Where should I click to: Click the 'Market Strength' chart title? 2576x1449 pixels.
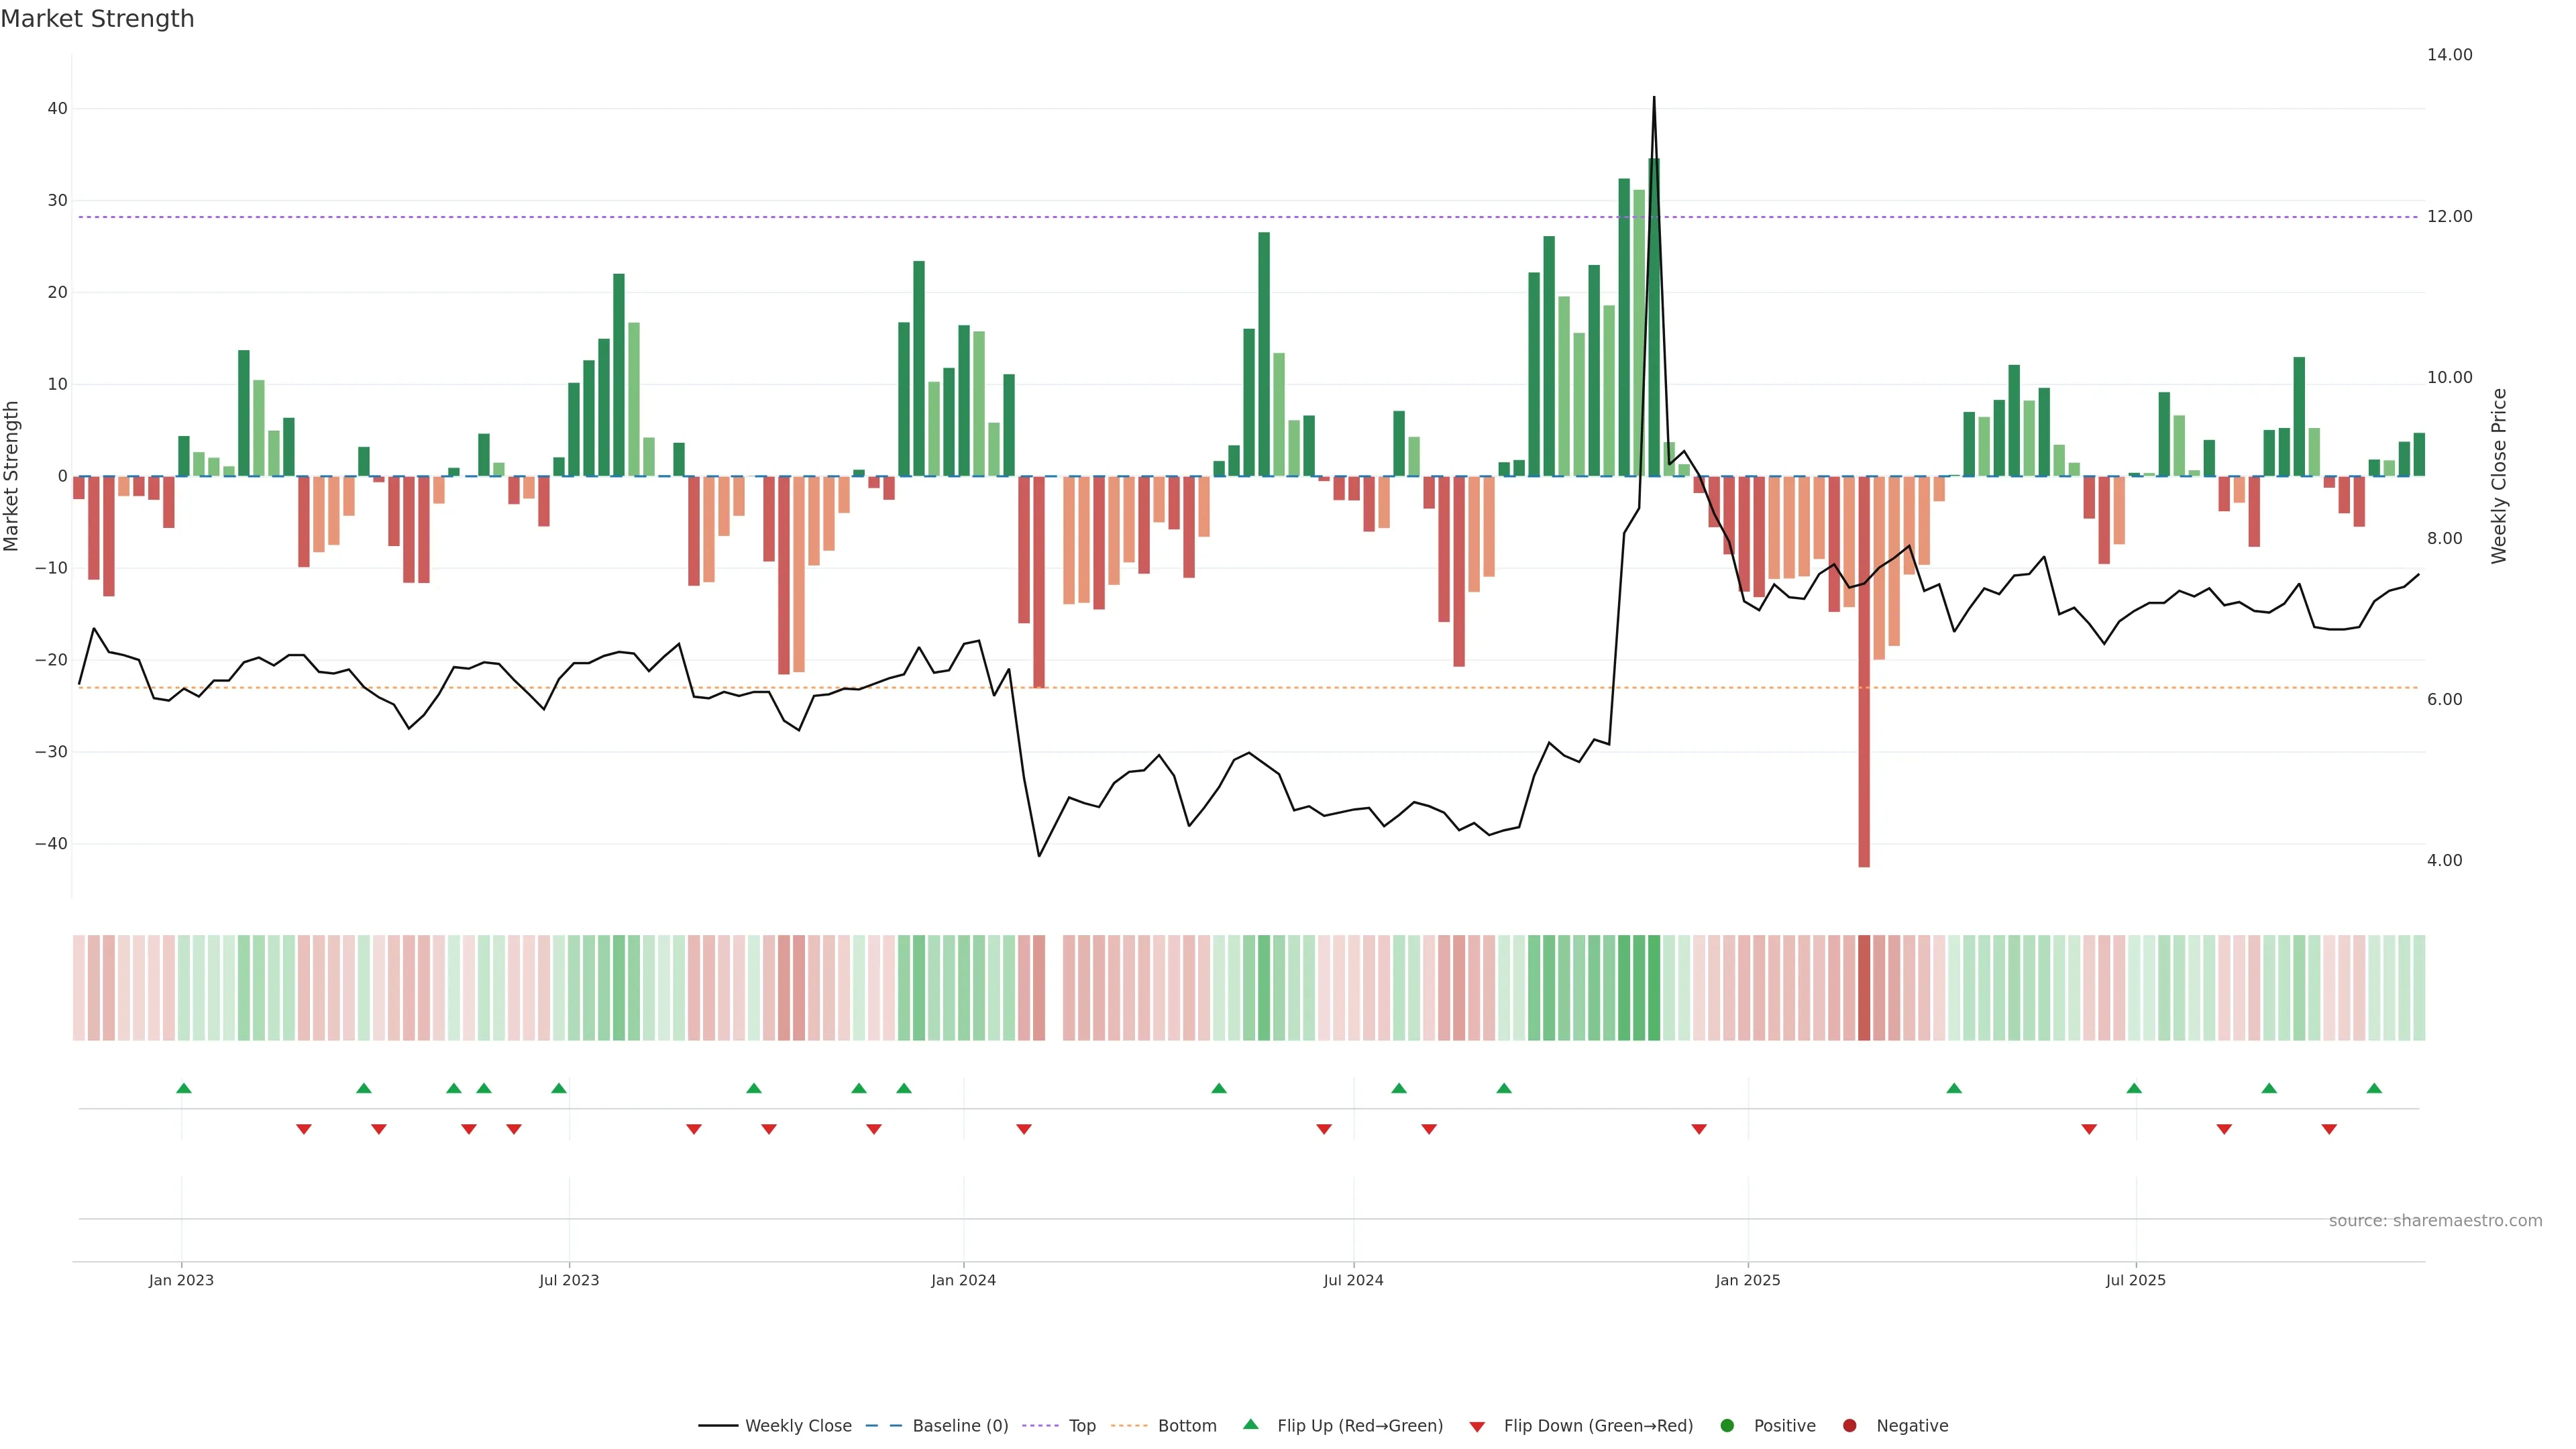[97, 19]
